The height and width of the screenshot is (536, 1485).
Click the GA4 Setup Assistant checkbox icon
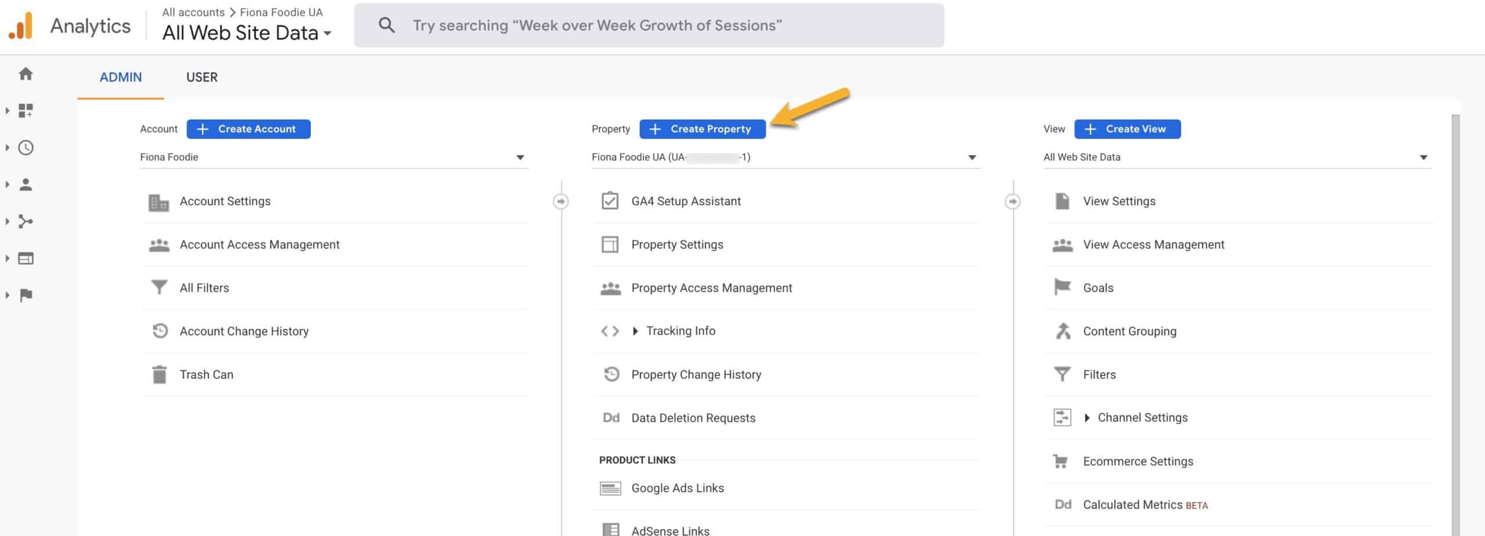[610, 201]
